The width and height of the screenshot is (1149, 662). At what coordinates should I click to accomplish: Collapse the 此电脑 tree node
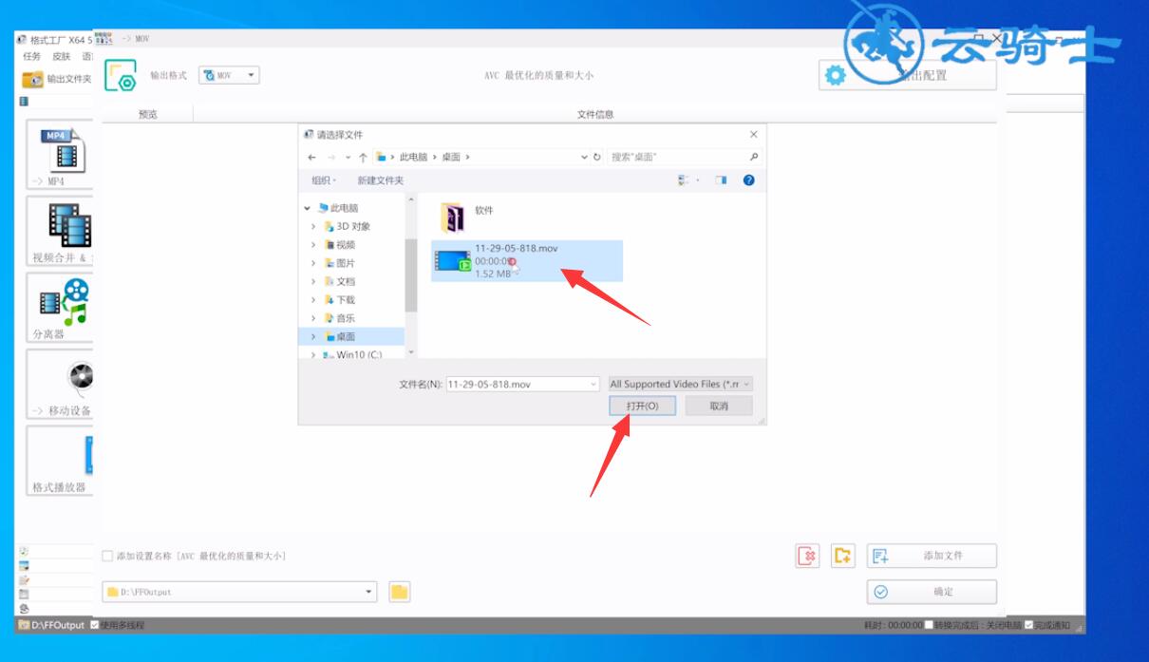point(307,208)
